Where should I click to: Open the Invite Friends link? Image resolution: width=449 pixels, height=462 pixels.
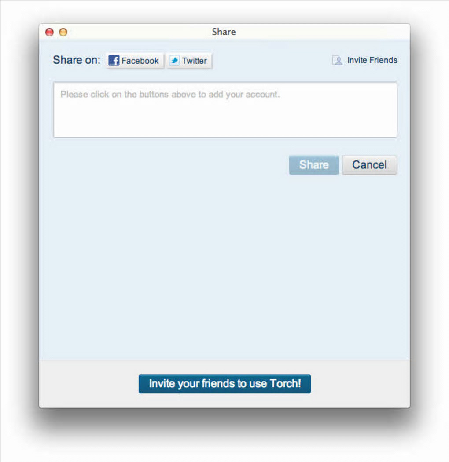pos(364,60)
